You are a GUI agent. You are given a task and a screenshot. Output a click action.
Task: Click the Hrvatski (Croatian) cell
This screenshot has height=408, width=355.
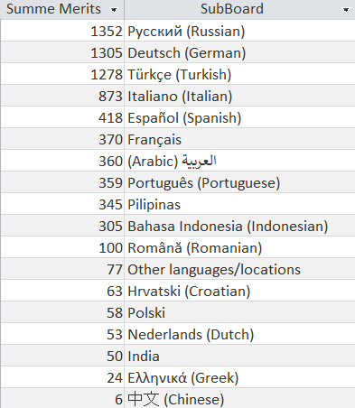(239, 291)
